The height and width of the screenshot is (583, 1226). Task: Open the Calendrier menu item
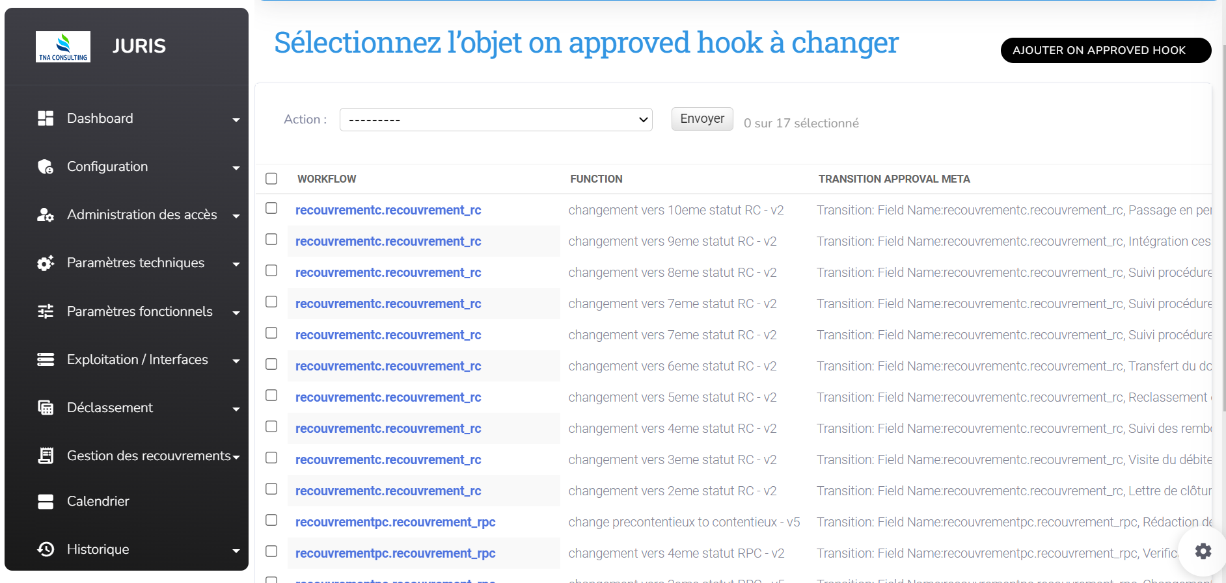point(98,501)
